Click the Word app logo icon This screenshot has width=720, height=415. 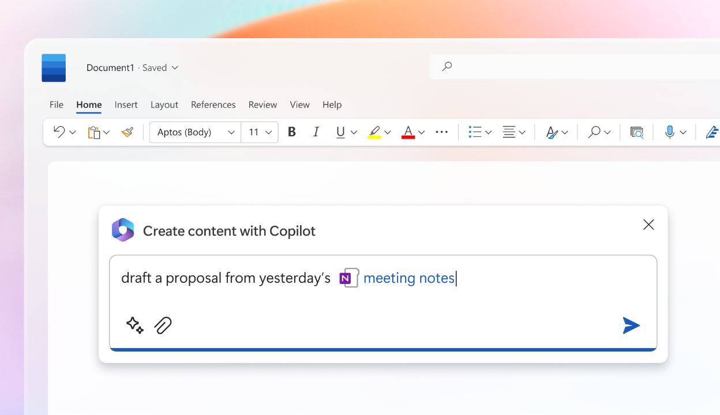click(54, 68)
